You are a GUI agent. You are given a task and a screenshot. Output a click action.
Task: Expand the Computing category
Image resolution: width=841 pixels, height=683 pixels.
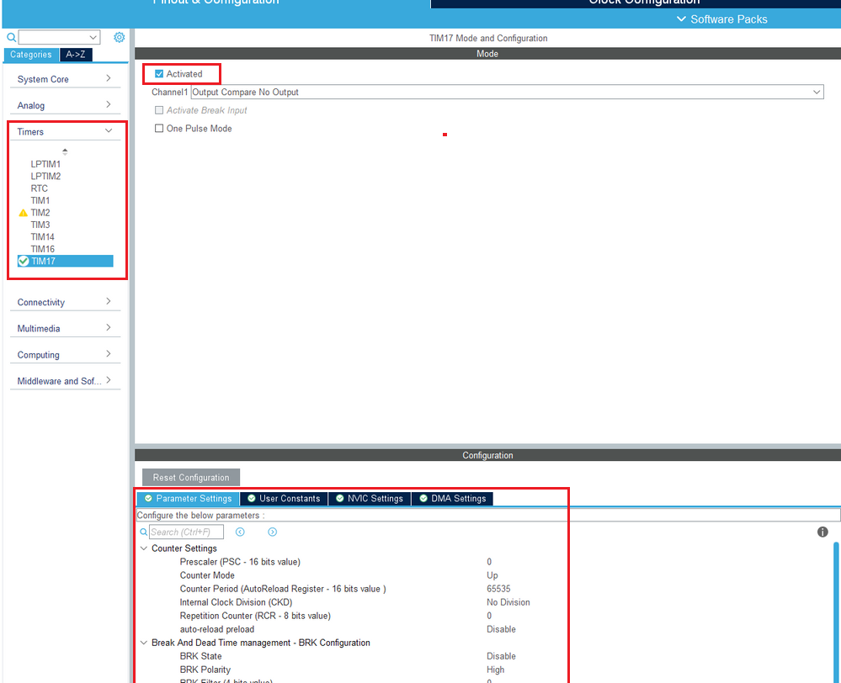[65, 354]
